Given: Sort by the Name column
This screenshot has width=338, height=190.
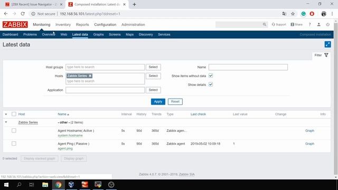Looking at the screenshot, I should [63, 114].
